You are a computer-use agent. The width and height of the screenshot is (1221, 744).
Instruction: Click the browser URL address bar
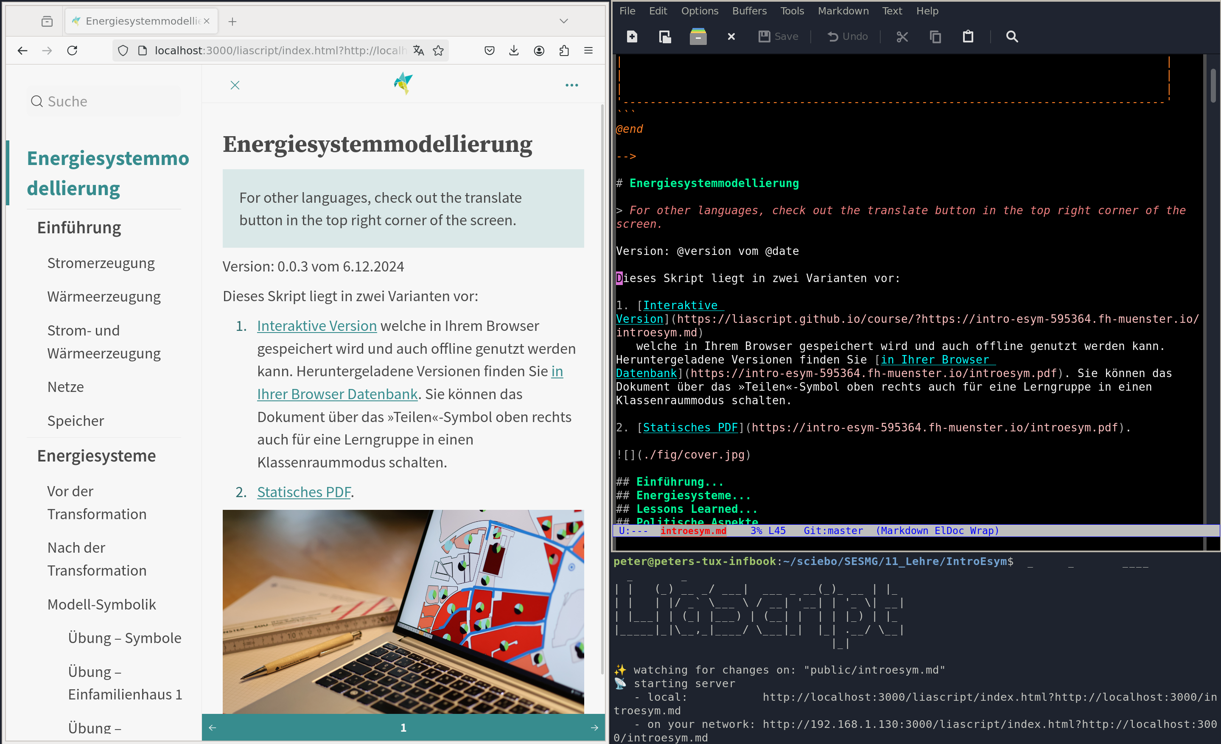point(280,50)
